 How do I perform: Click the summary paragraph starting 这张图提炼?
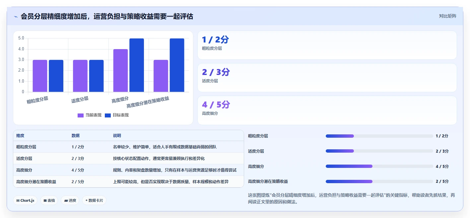351,198
